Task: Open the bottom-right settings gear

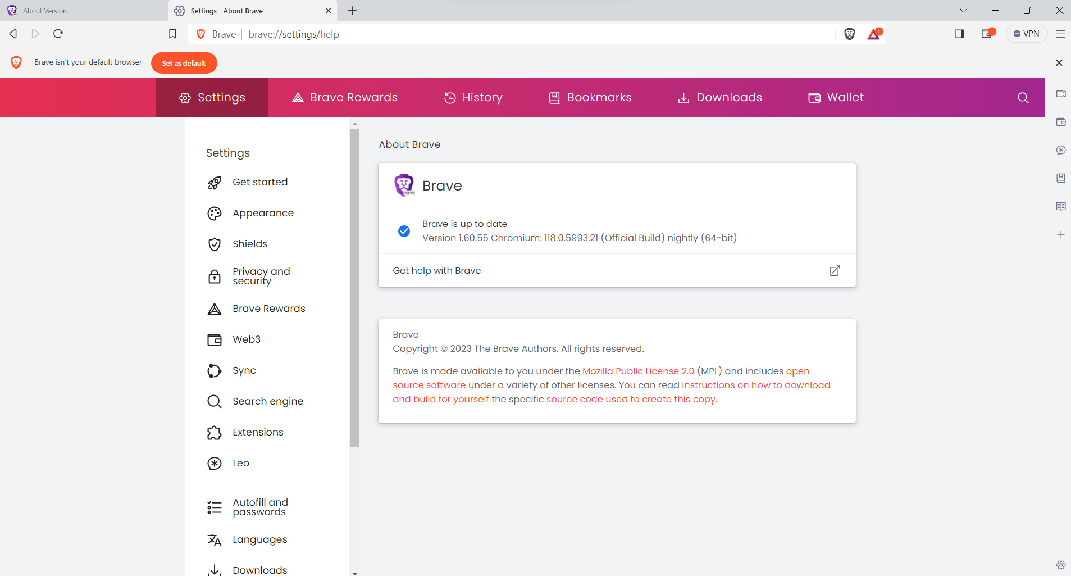Action: point(1061,565)
